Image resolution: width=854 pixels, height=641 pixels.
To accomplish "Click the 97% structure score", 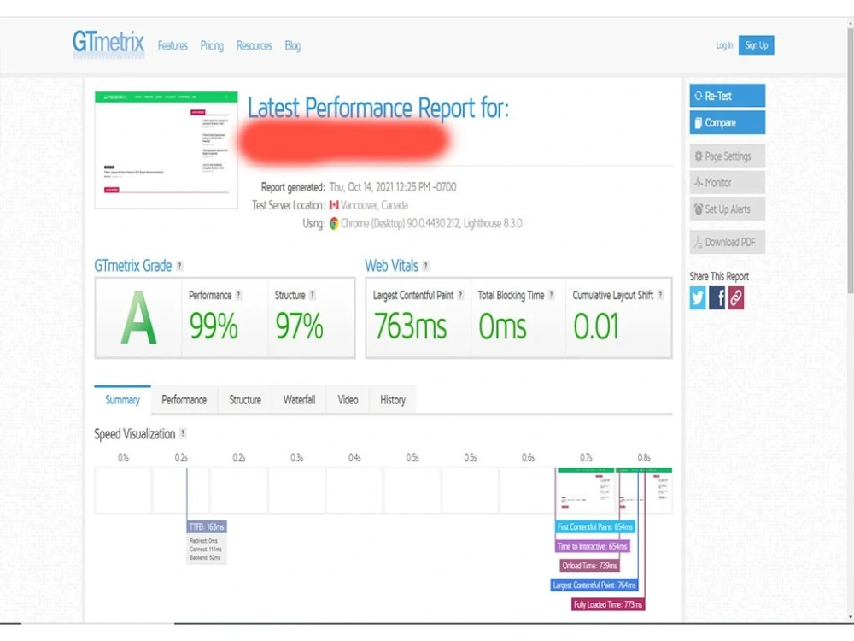I will [x=299, y=326].
